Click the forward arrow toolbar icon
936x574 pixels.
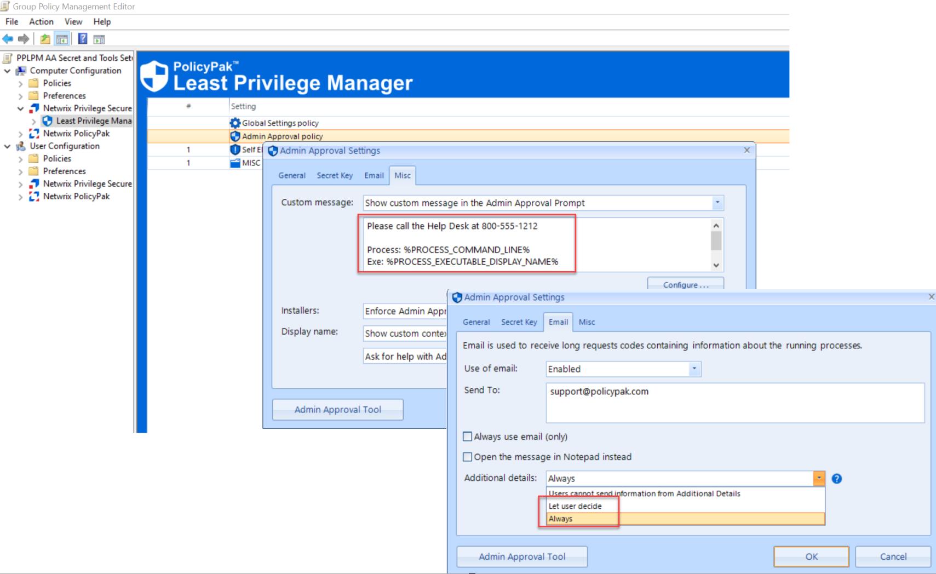click(x=24, y=39)
